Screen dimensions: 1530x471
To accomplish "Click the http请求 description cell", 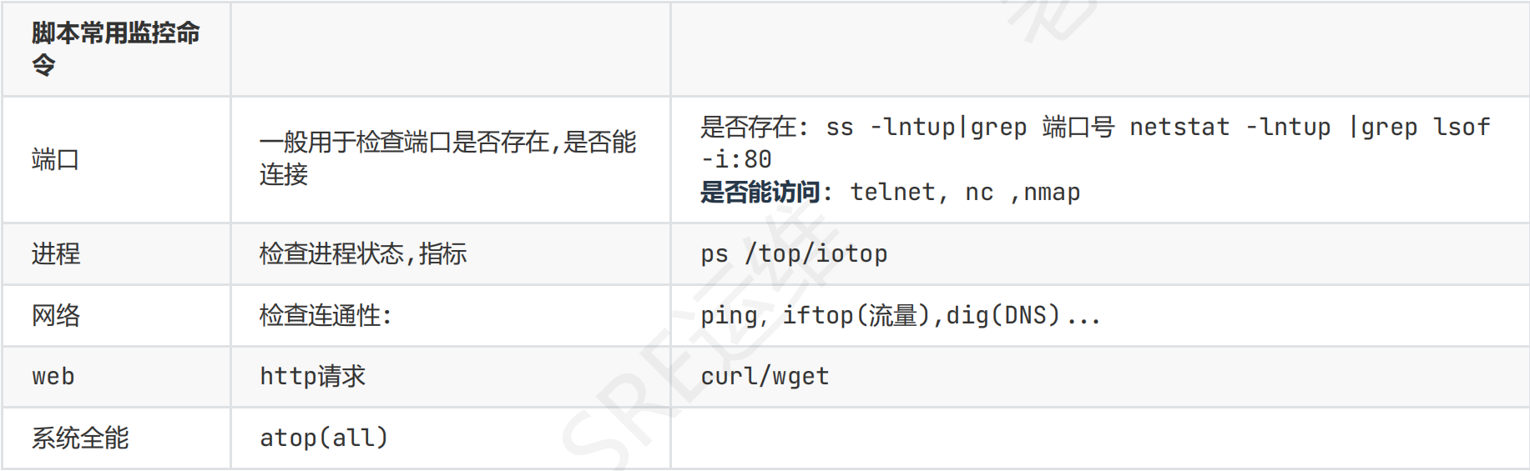I will (x=451, y=377).
